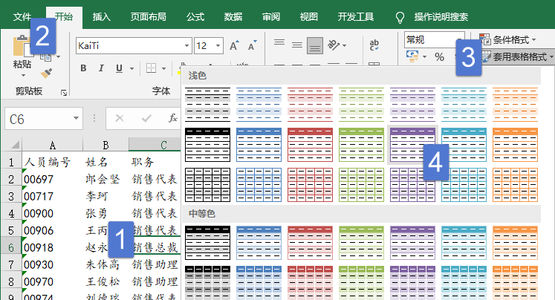This screenshot has height=300, width=555.
Task: Open 套用表格格式 gallery button
Action: click(x=517, y=56)
